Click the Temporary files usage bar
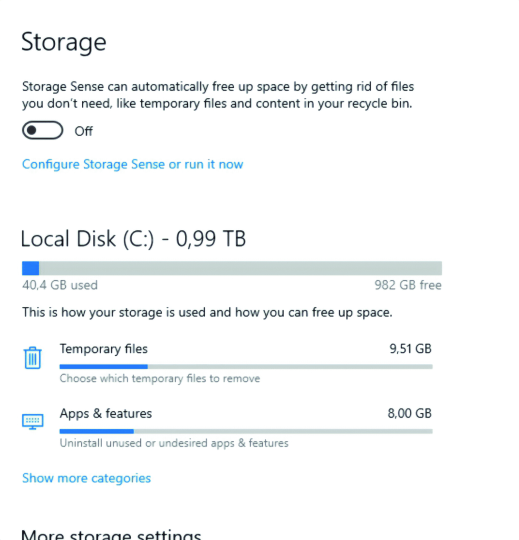 [245, 366]
